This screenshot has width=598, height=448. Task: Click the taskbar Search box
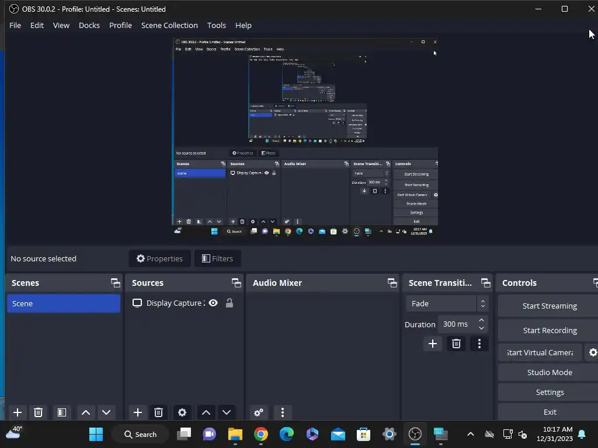[140, 434]
